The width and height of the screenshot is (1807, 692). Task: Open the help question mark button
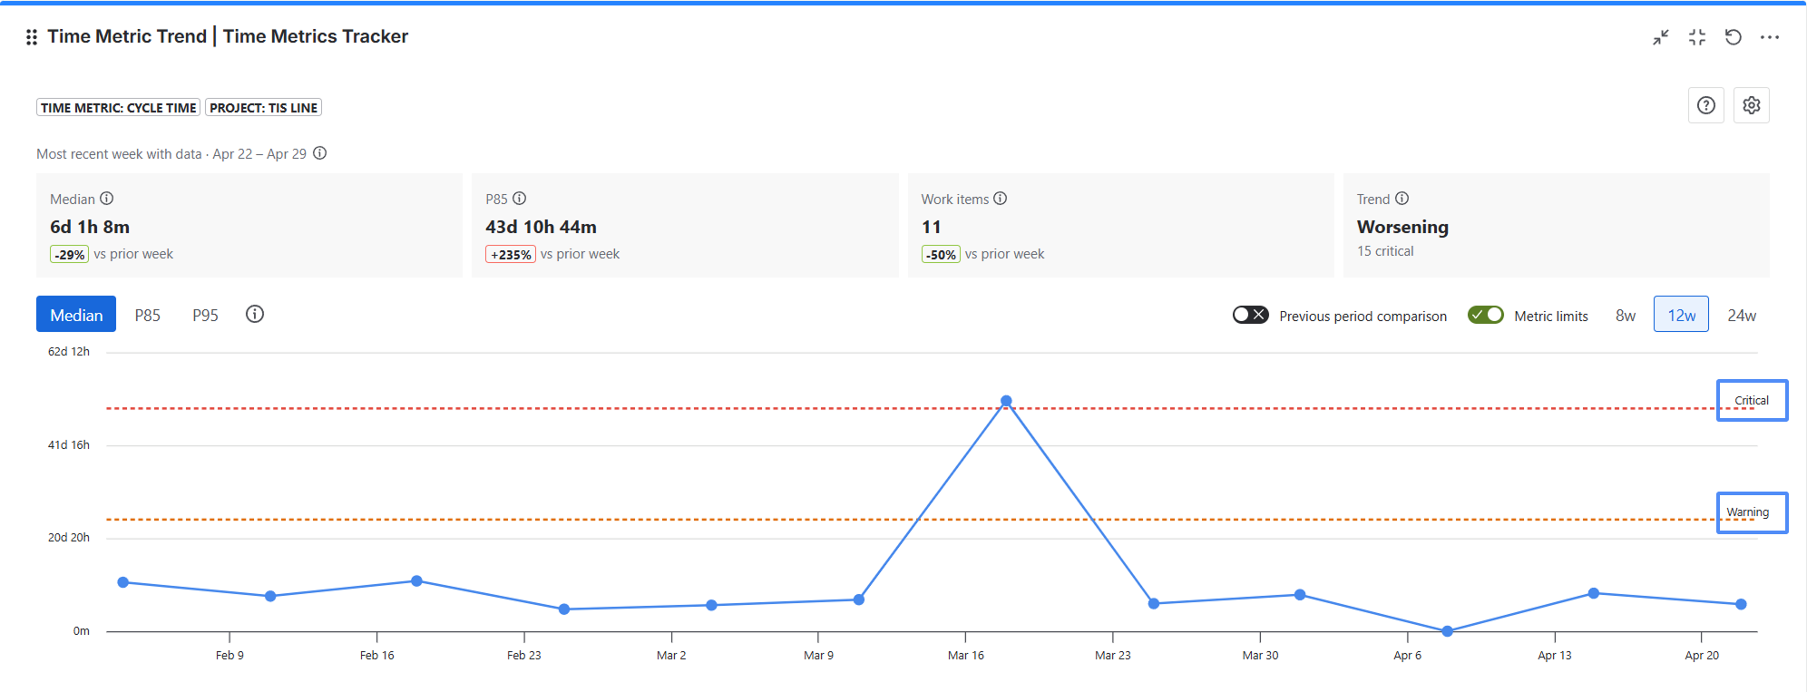(1706, 105)
